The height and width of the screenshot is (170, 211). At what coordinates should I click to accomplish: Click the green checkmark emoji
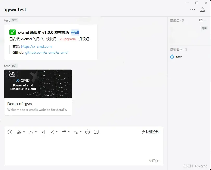pos(13,32)
